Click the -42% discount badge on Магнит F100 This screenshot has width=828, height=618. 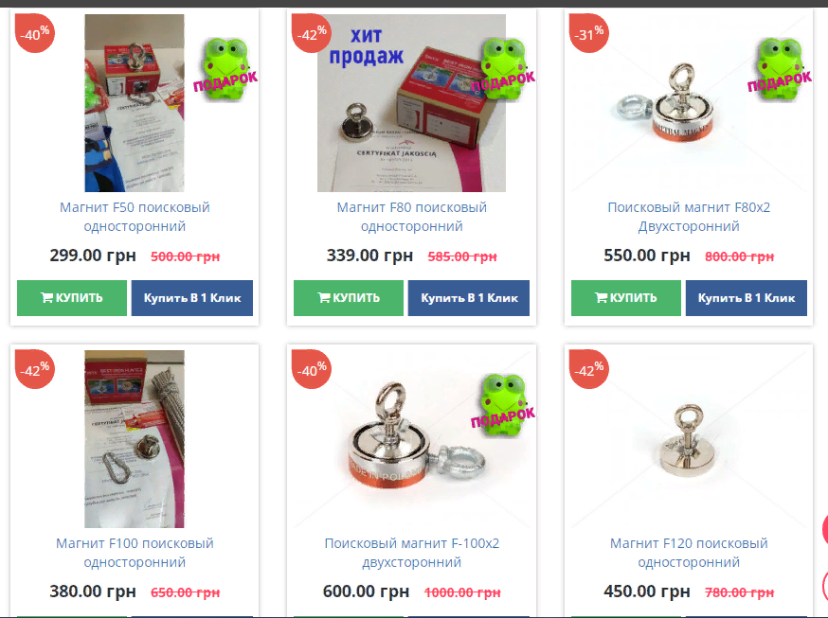pyautogui.click(x=35, y=368)
